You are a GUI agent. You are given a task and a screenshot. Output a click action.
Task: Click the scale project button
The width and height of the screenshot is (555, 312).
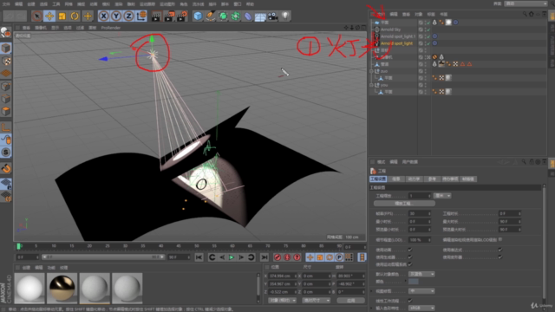click(404, 204)
